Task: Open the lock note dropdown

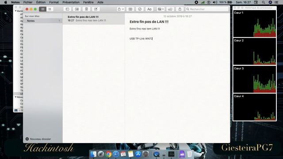Action: [121, 9]
